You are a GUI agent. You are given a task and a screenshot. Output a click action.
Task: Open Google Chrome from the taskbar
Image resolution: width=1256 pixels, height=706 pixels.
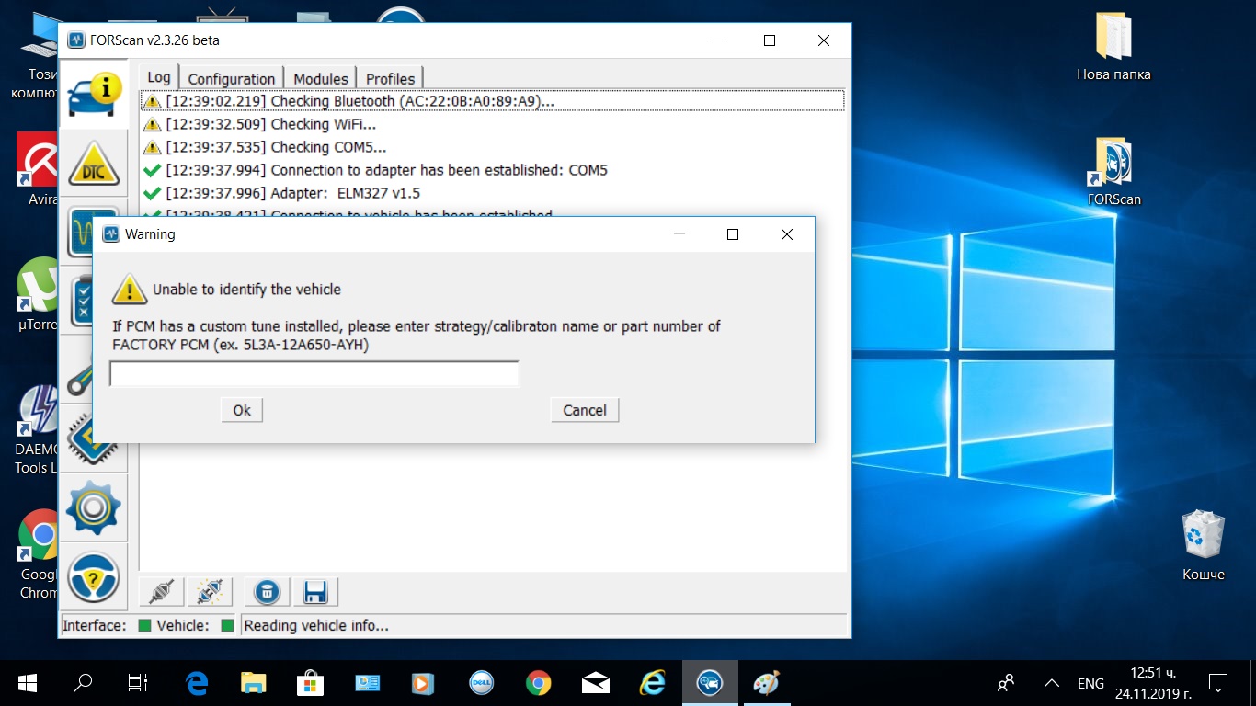click(x=538, y=683)
